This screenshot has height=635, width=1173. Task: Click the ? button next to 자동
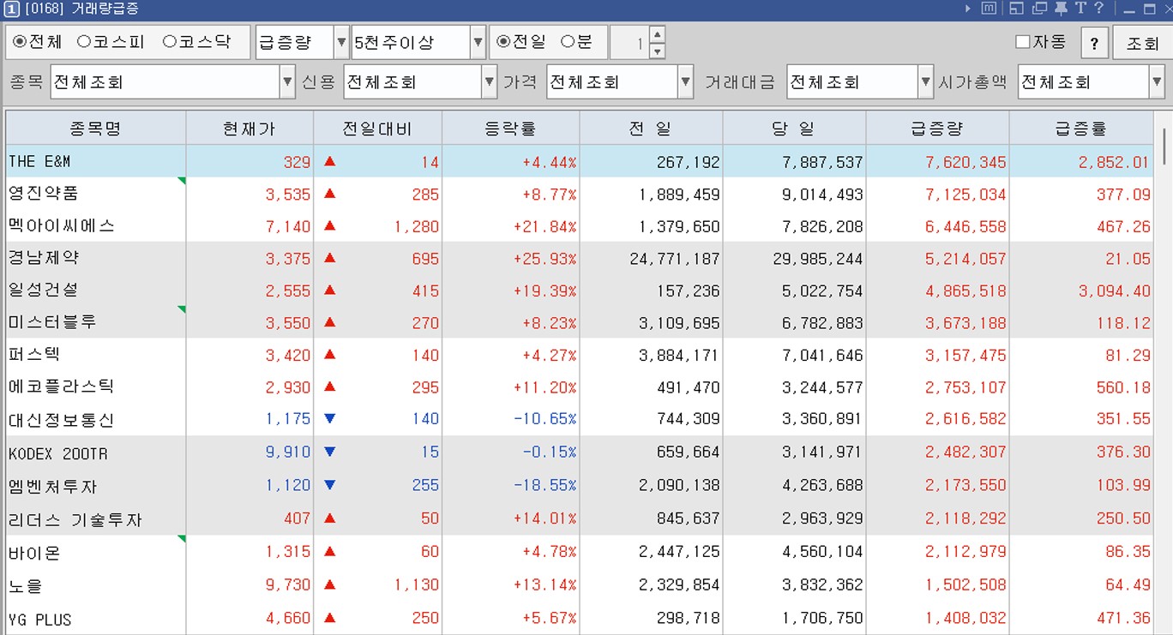[1094, 41]
